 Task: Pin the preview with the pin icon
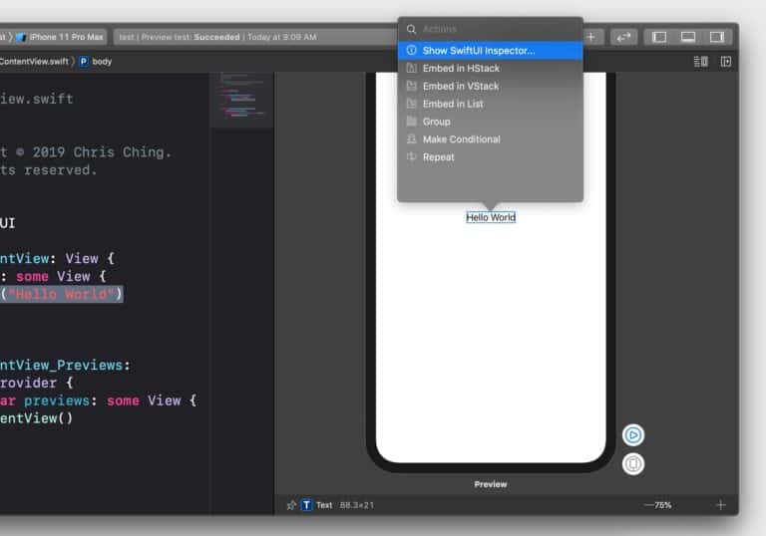[x=291, y=505]
